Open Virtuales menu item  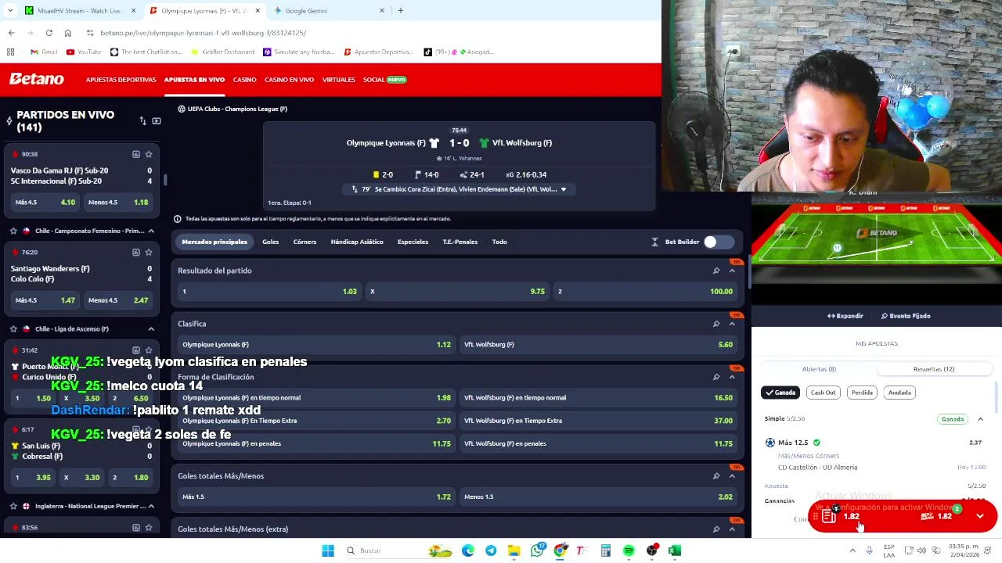338,80
